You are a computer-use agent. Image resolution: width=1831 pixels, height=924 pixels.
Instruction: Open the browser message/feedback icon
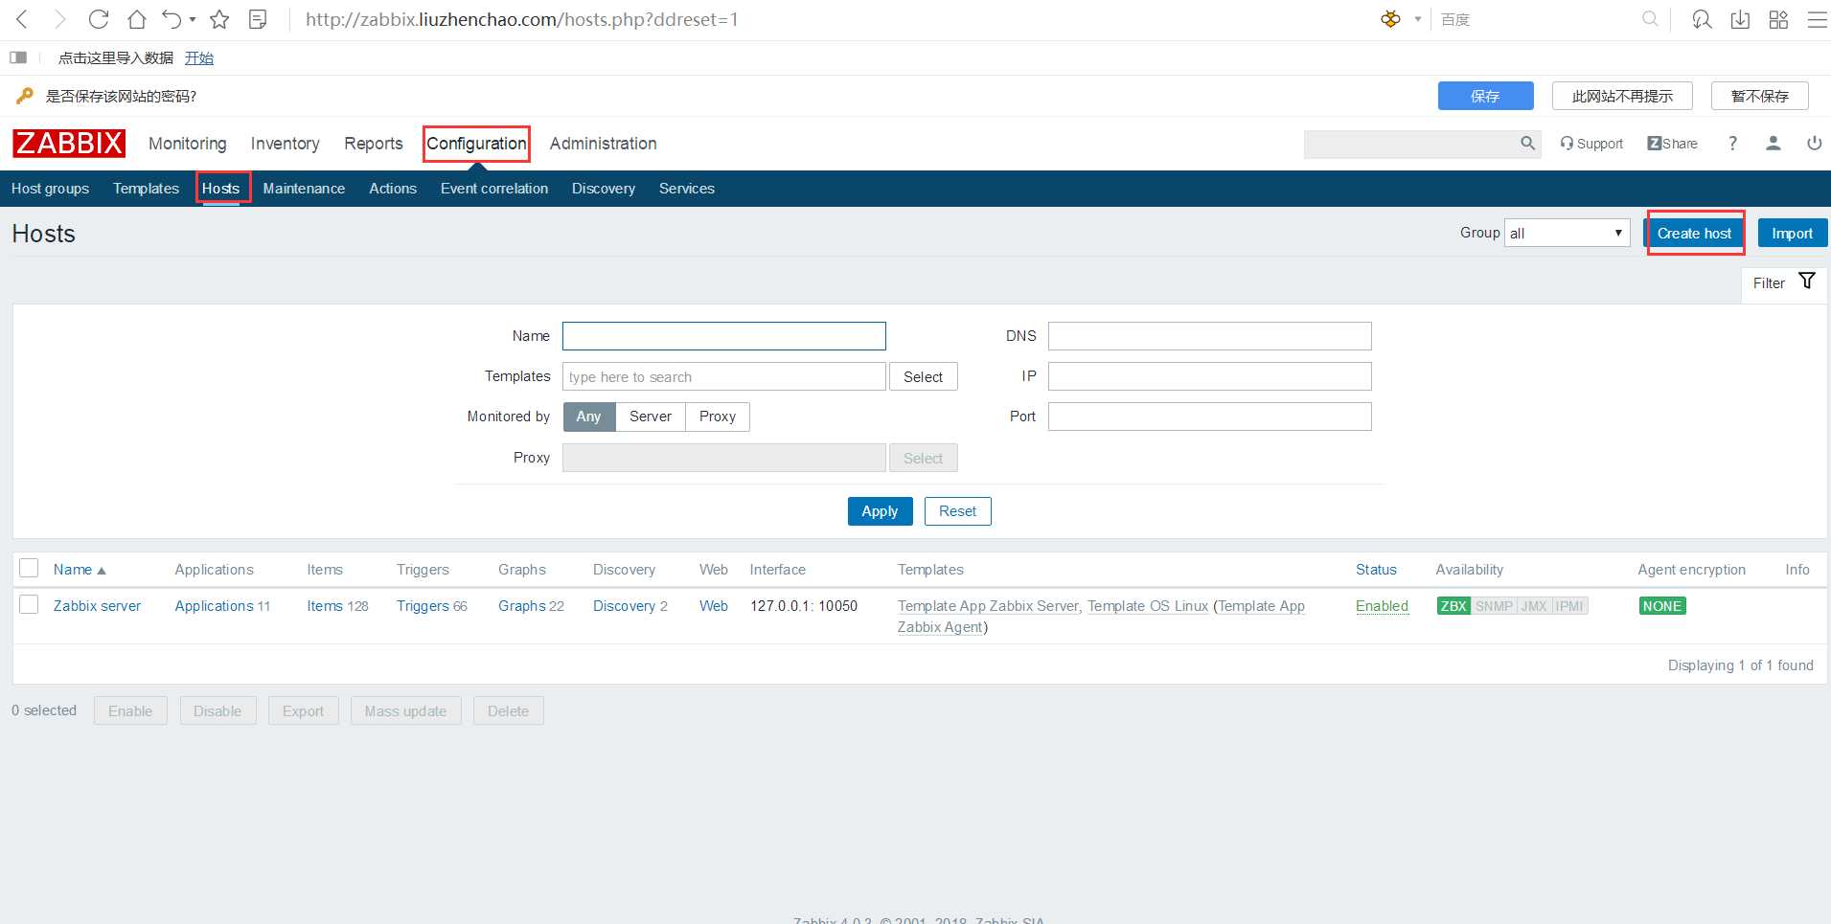[x=1702, y=19]
